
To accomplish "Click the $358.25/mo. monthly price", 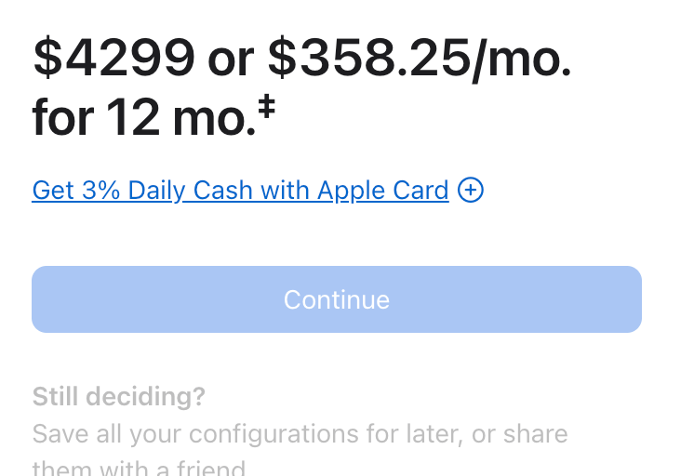I will point(420,58).
